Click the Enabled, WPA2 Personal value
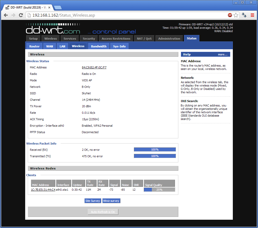Image resolution: width=258 pixels, height=228 pixels. point(97,126)
